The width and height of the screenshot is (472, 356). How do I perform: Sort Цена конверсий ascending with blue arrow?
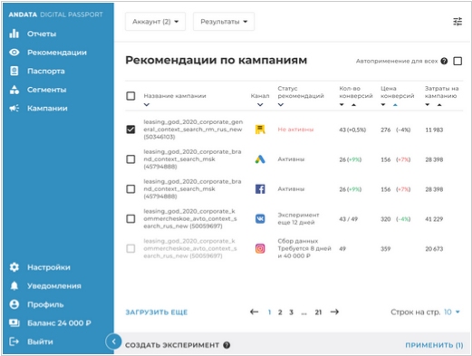[x=395, y=105]
